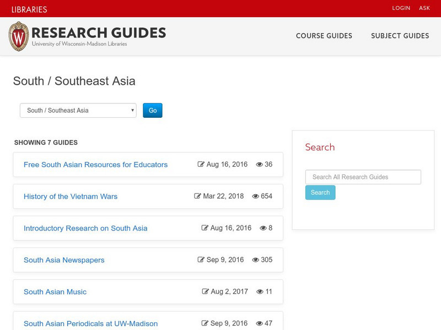Image resolution: width=441 pixels, height=330 pixels.
Task: Click the Ask link in top bar
Action: [x=424, y=8]
